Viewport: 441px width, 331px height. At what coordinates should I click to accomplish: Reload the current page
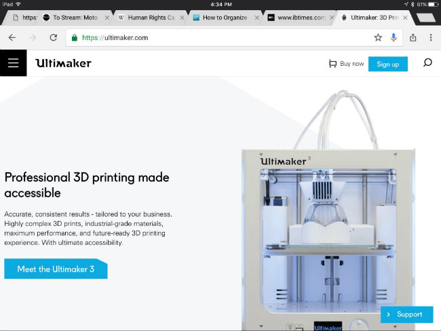(x=54, y=37)
